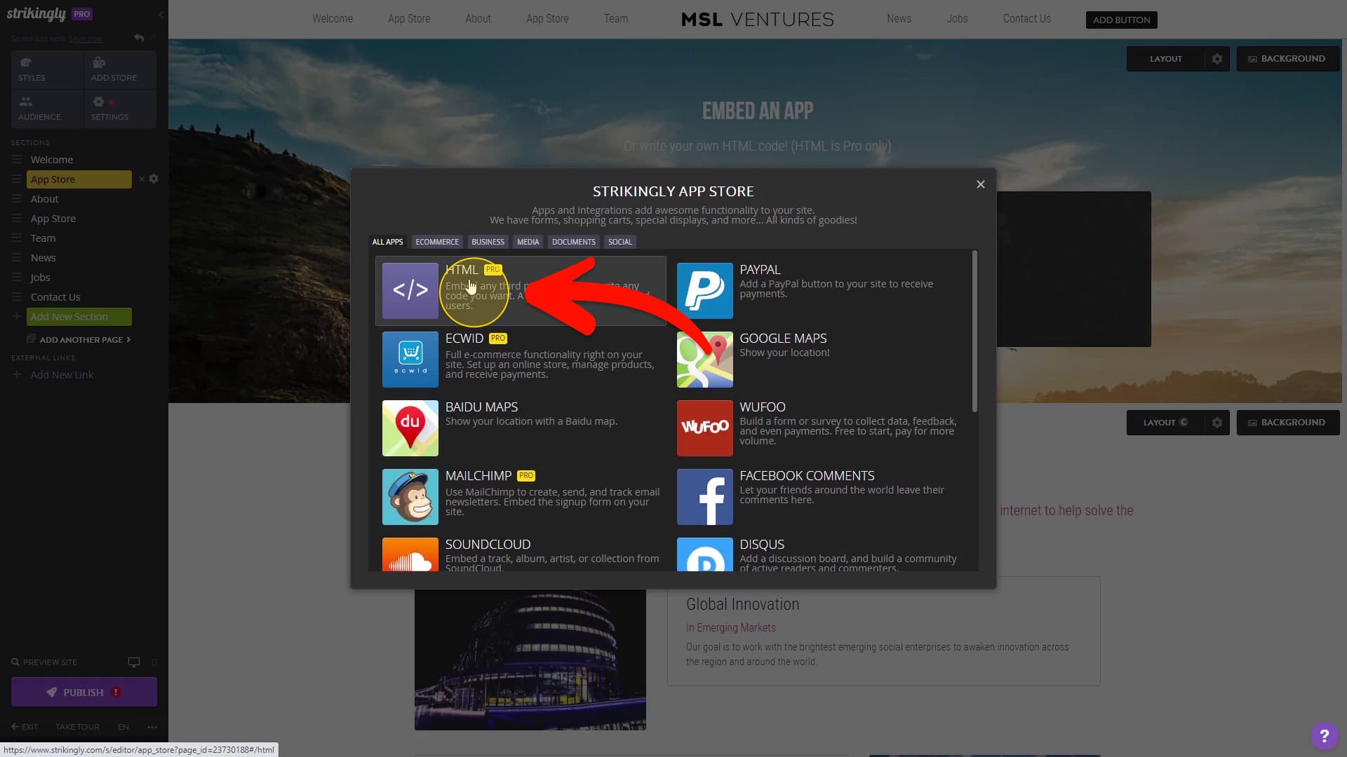Switch to mobile preview phone icon
Image resolution: width=1347 pixels, height=757 pixels.
154,662
